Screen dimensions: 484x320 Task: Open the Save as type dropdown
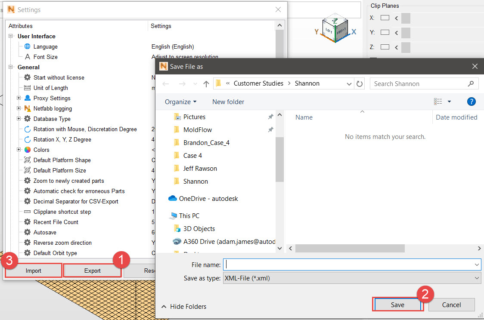477,278
